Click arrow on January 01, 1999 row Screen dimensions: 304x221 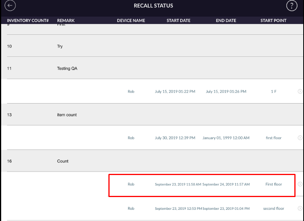300,138
